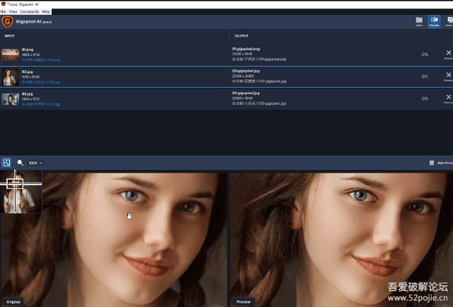Click the 0% progress value for 03.jpg
This screenshot has width=453, height=307.
click(425, 99)
